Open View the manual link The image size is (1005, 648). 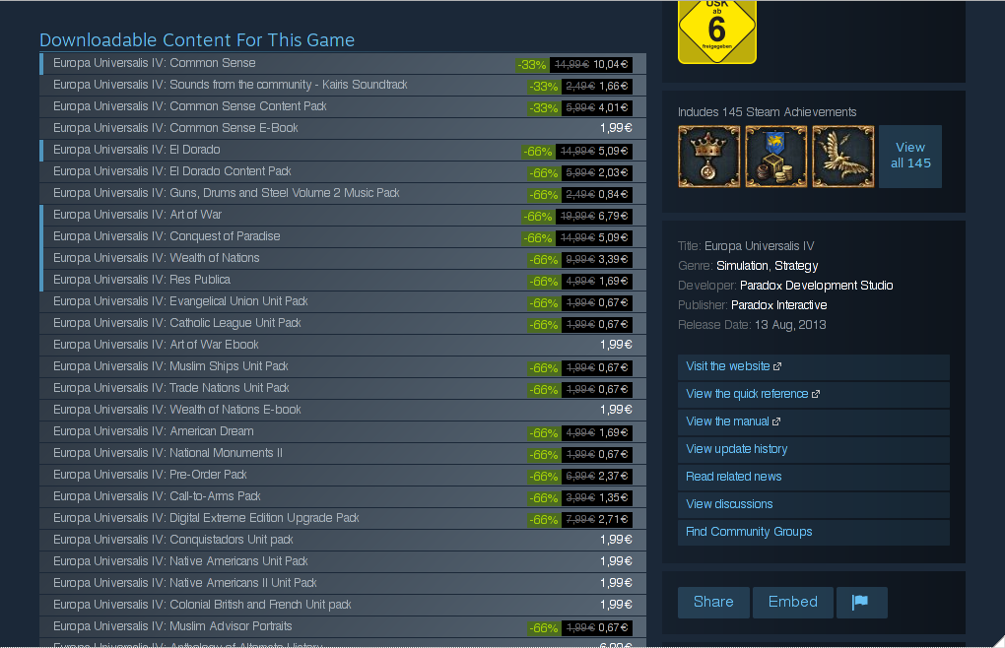(813, 421)
